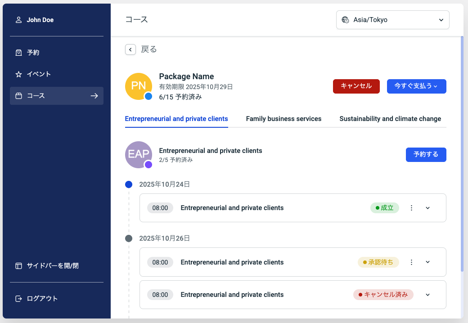Open イベント in the sidebar
The width and height of the screenshot is (468, 323).
click(x=39, y=74)
